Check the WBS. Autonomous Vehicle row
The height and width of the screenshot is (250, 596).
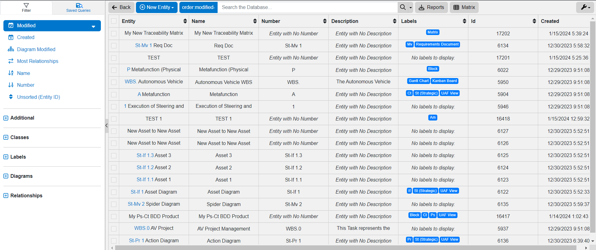tap(114, 82)
